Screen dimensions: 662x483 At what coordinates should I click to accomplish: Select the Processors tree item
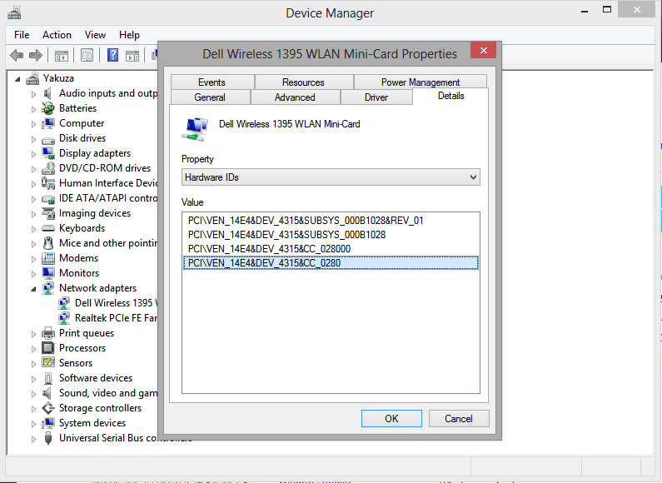tap(82, 348)
